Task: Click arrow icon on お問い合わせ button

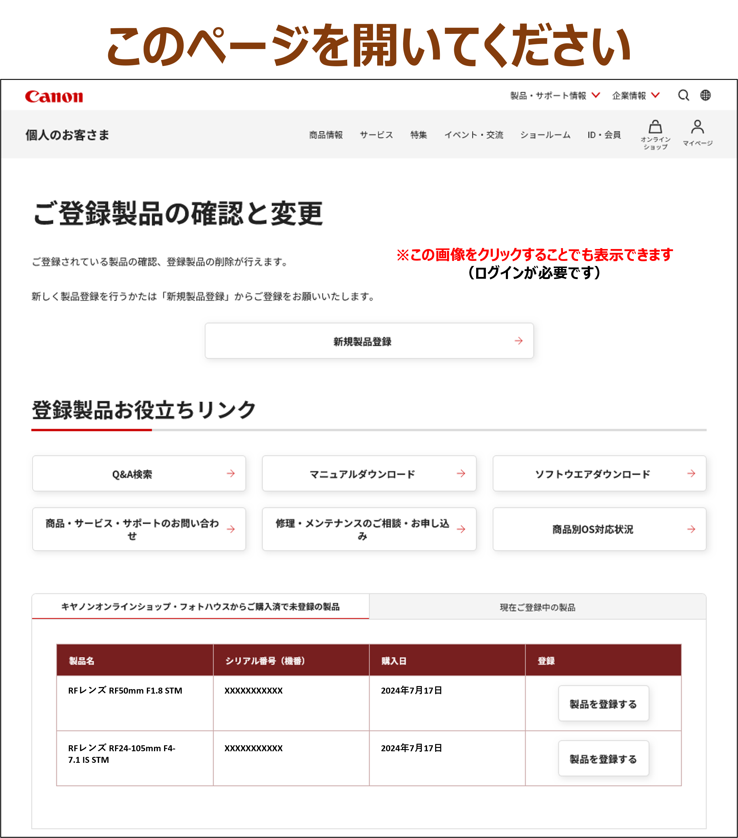Action: click(231, 529)
